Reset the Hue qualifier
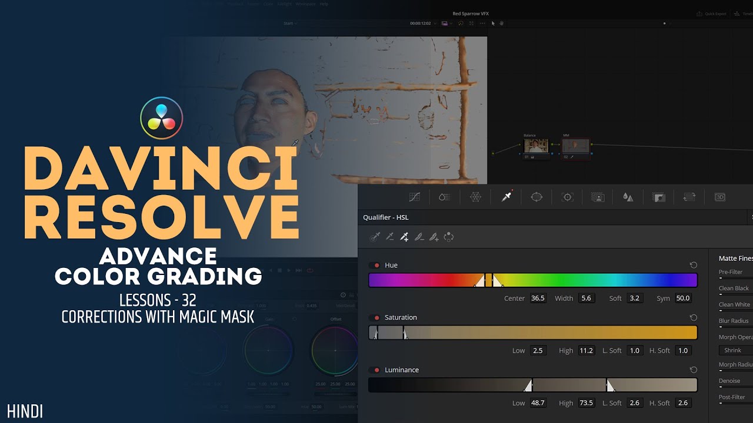The width and height of the screenshot is (753, 423). point(693,265)
